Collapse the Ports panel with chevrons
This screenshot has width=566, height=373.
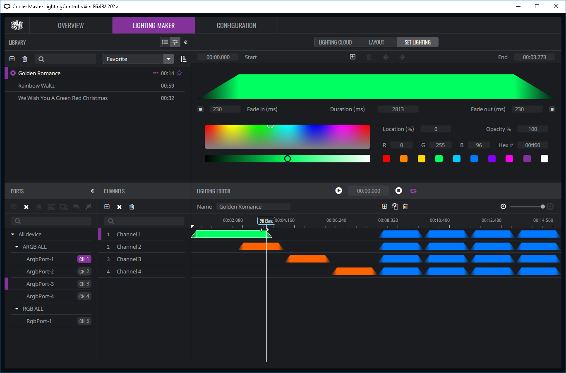(92, 191)
